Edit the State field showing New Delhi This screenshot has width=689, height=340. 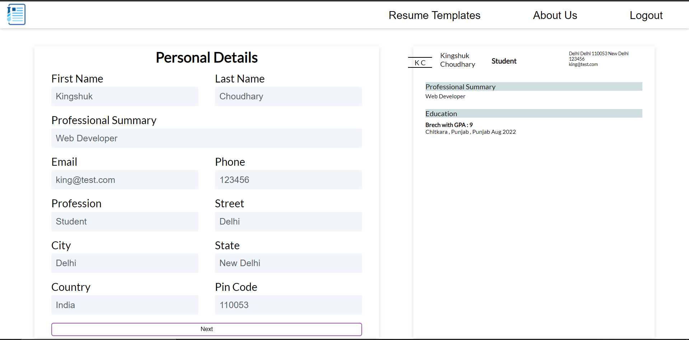tap(289, 263)
